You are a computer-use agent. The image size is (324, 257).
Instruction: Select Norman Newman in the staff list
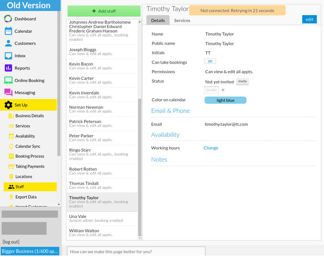point(102,109)
